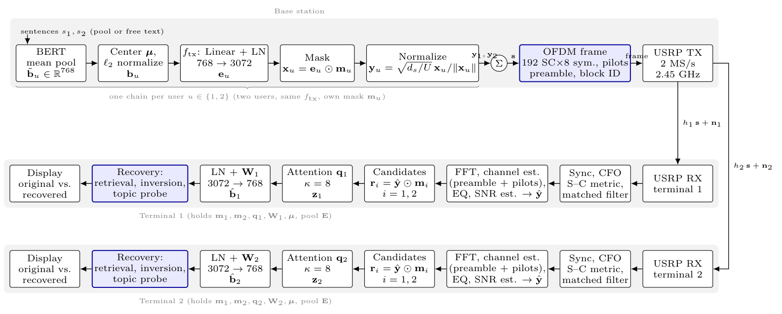Click the Sync, CFO block in Terminal 2
Viewport: 782px width, 314px height.
point(595,269)
